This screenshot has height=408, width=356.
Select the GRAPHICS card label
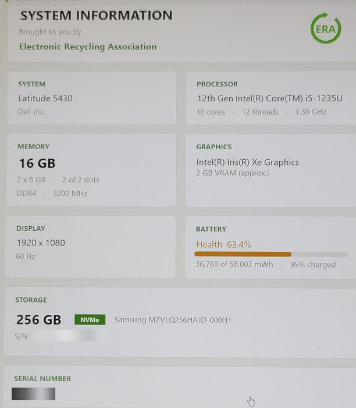click(213, 147)
